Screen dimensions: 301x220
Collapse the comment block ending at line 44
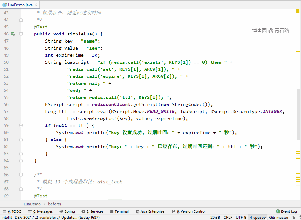[21, 20]
